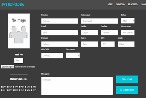Toggle the MAR payment checkbox
The image size is (146, 98).
14,87
